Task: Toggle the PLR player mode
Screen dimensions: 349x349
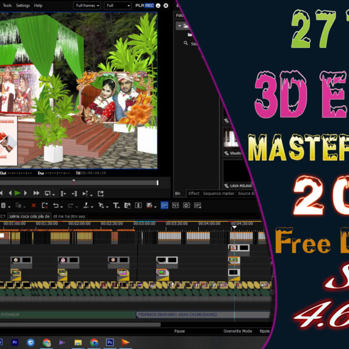Action: click(140, 5)
